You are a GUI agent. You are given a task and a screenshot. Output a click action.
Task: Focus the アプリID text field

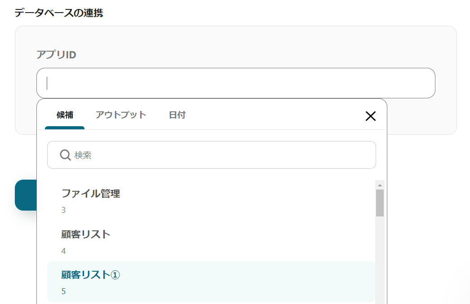(x=235, y=83)
